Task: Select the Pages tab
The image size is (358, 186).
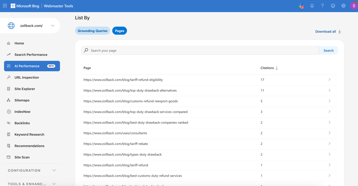Action: pos(120,31)
